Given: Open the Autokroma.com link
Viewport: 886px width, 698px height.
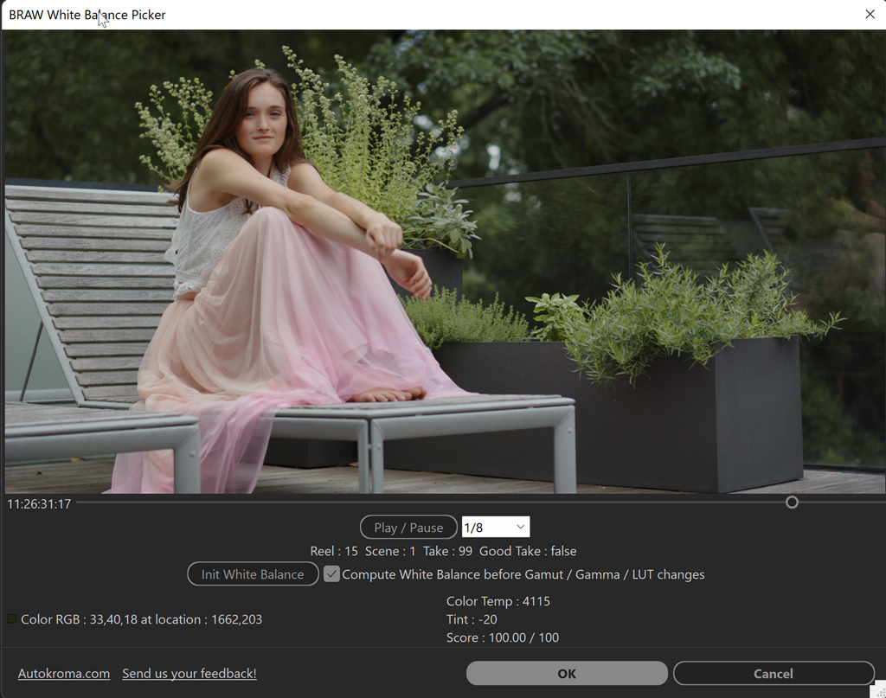Looking at the screenshot, I should pyautogui.click(x=63, y=673).
